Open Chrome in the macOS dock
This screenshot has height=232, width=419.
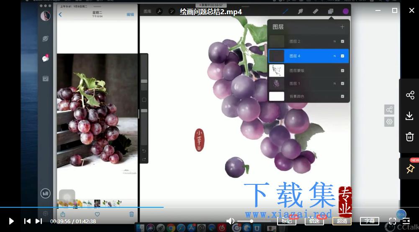[x=171, y=228]
